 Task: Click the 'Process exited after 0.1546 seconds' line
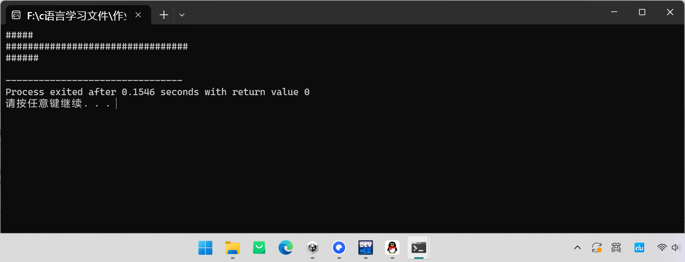click(158, 92)
